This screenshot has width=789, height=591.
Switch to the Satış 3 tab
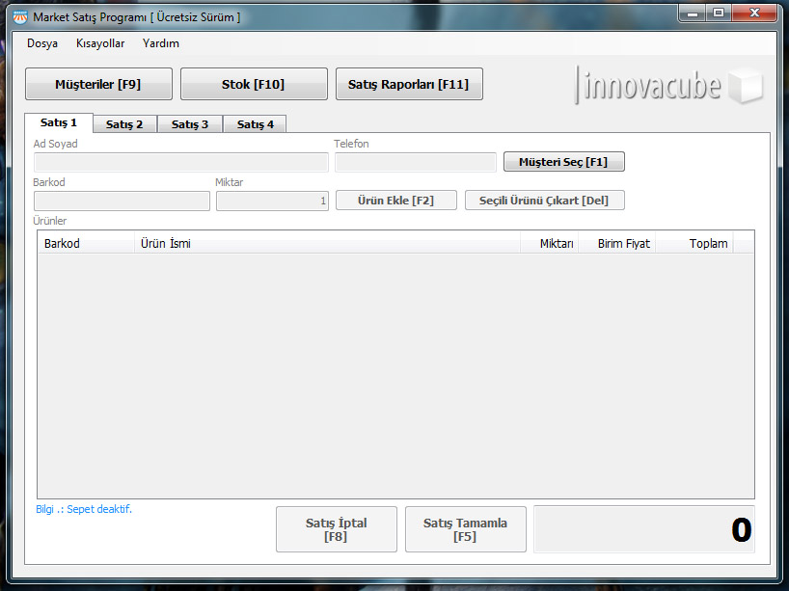(x=190, y=124)
